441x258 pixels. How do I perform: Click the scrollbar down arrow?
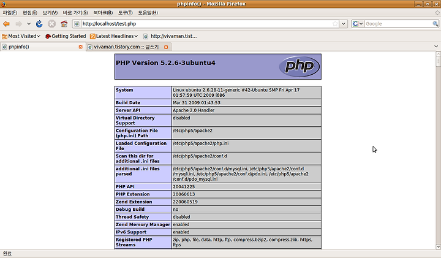click(x=438, y=247)
